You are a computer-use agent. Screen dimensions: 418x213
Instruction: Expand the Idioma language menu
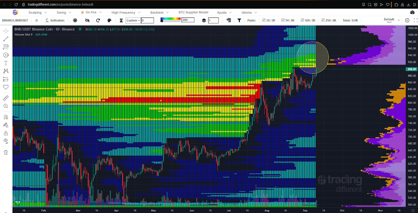click(249, 13)
